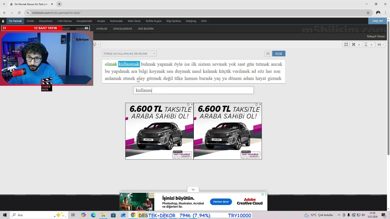Collapse the bottom ad with the chevron
The width and height of the screenshot is (390, 219).
tap(193, 189)
